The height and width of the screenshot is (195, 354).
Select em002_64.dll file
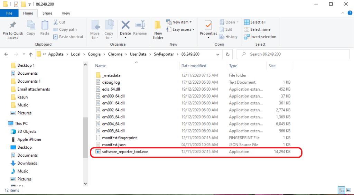pos(113,110)
